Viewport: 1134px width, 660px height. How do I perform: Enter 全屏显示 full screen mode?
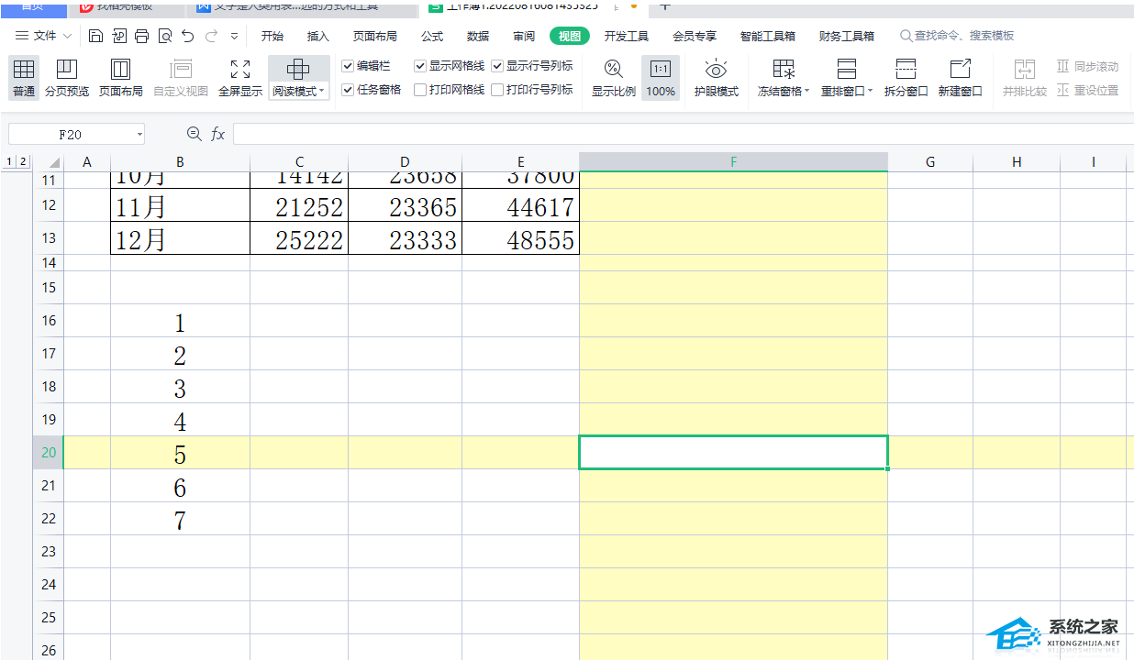point(240,78)
